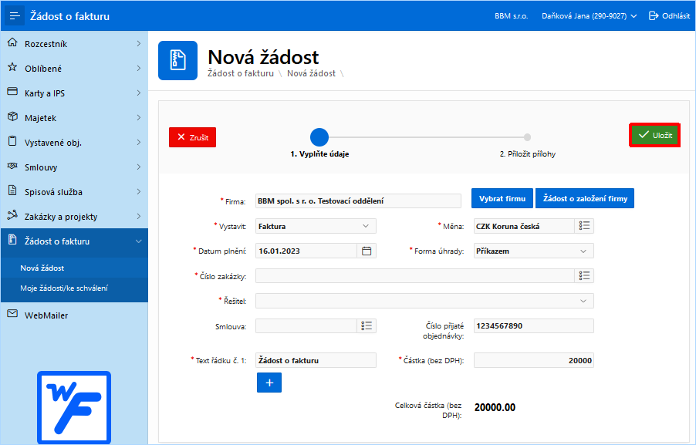Click the Žádost o fakturu sidebar icon
696x445 pixels.
tap(12, 240)
